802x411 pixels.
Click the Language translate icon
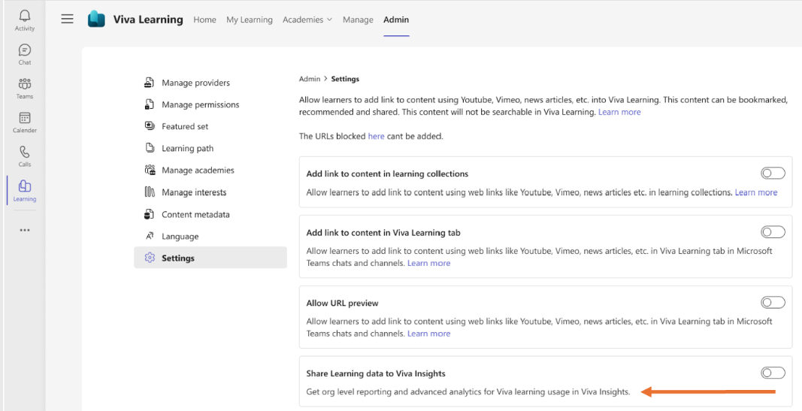tap(150, 236)
